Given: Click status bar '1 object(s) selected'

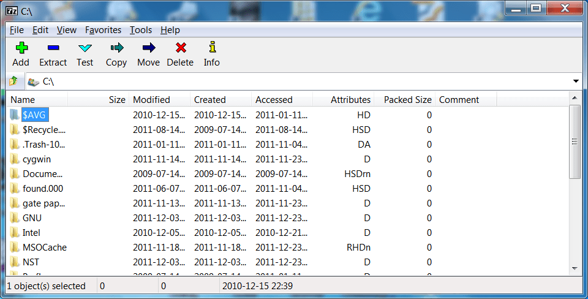Looking at the screenshot, I should [x=46, y=286].
